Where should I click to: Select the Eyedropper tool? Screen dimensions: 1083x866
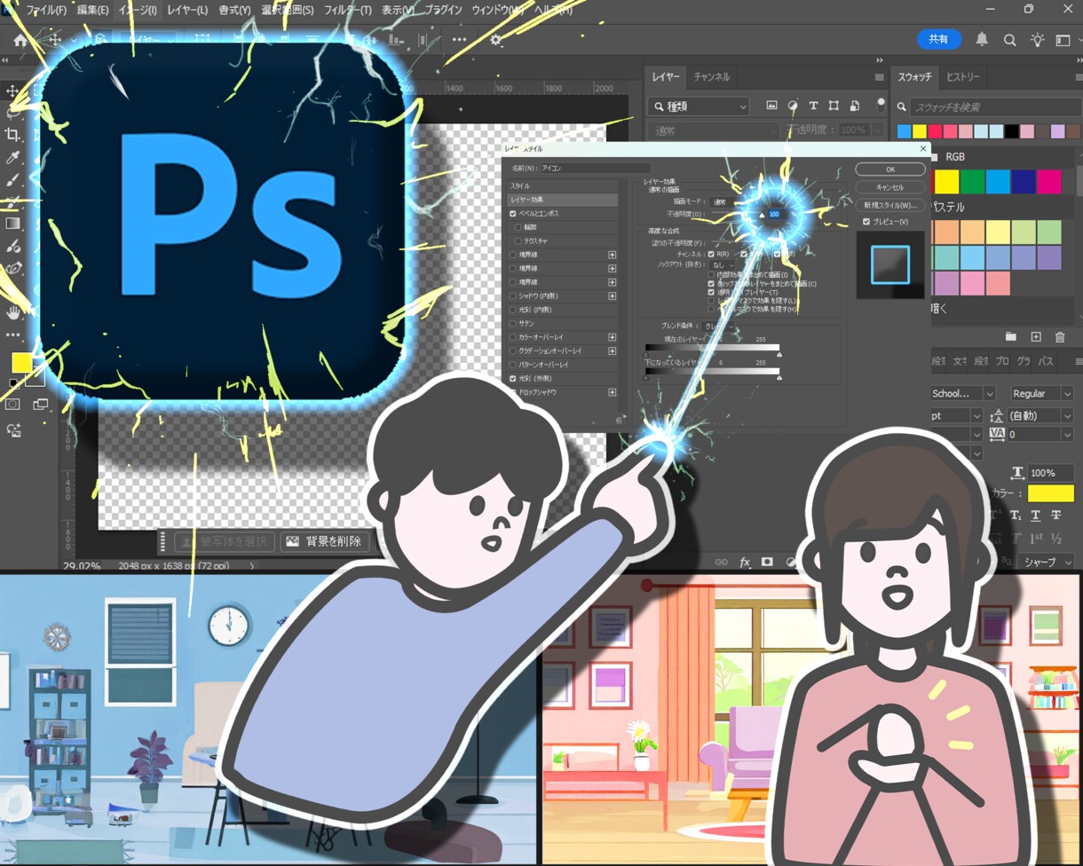12,158
